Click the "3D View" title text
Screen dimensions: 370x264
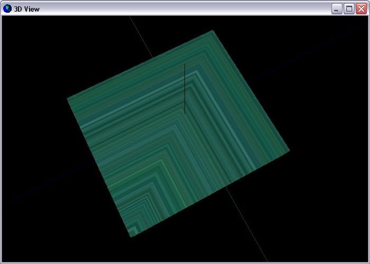27,9
